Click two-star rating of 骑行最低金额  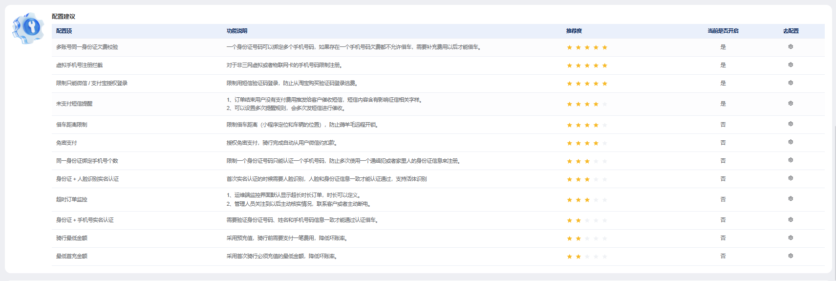tap(587, 238)
